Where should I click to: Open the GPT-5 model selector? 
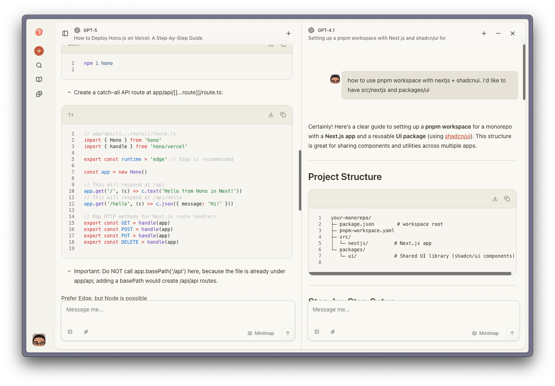coord(86,30)
